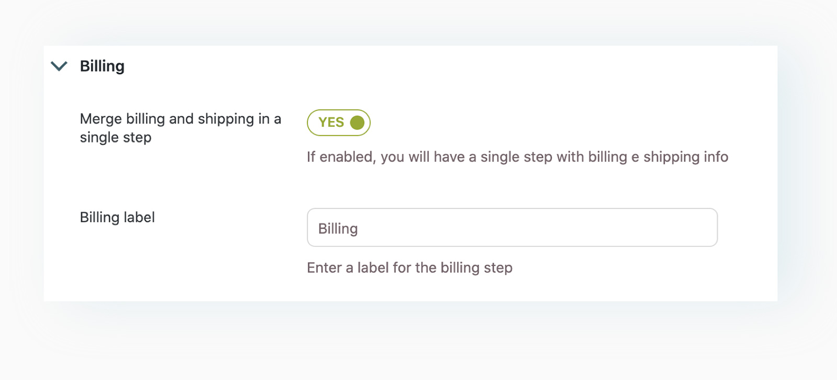
Task: Click the billing step label helper text
Action: click(x=410, y=268)
